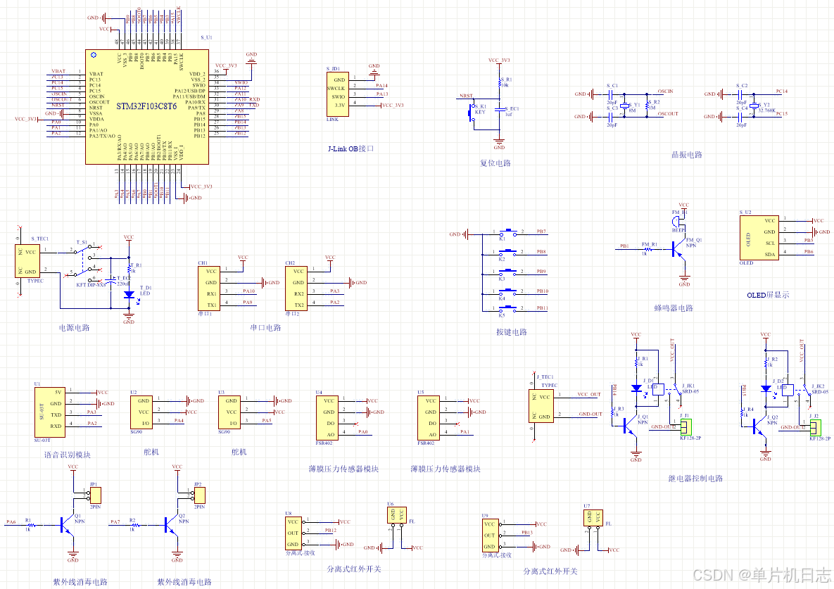
Task: Click the K1 push button on PB7
Action: point(507,232)
